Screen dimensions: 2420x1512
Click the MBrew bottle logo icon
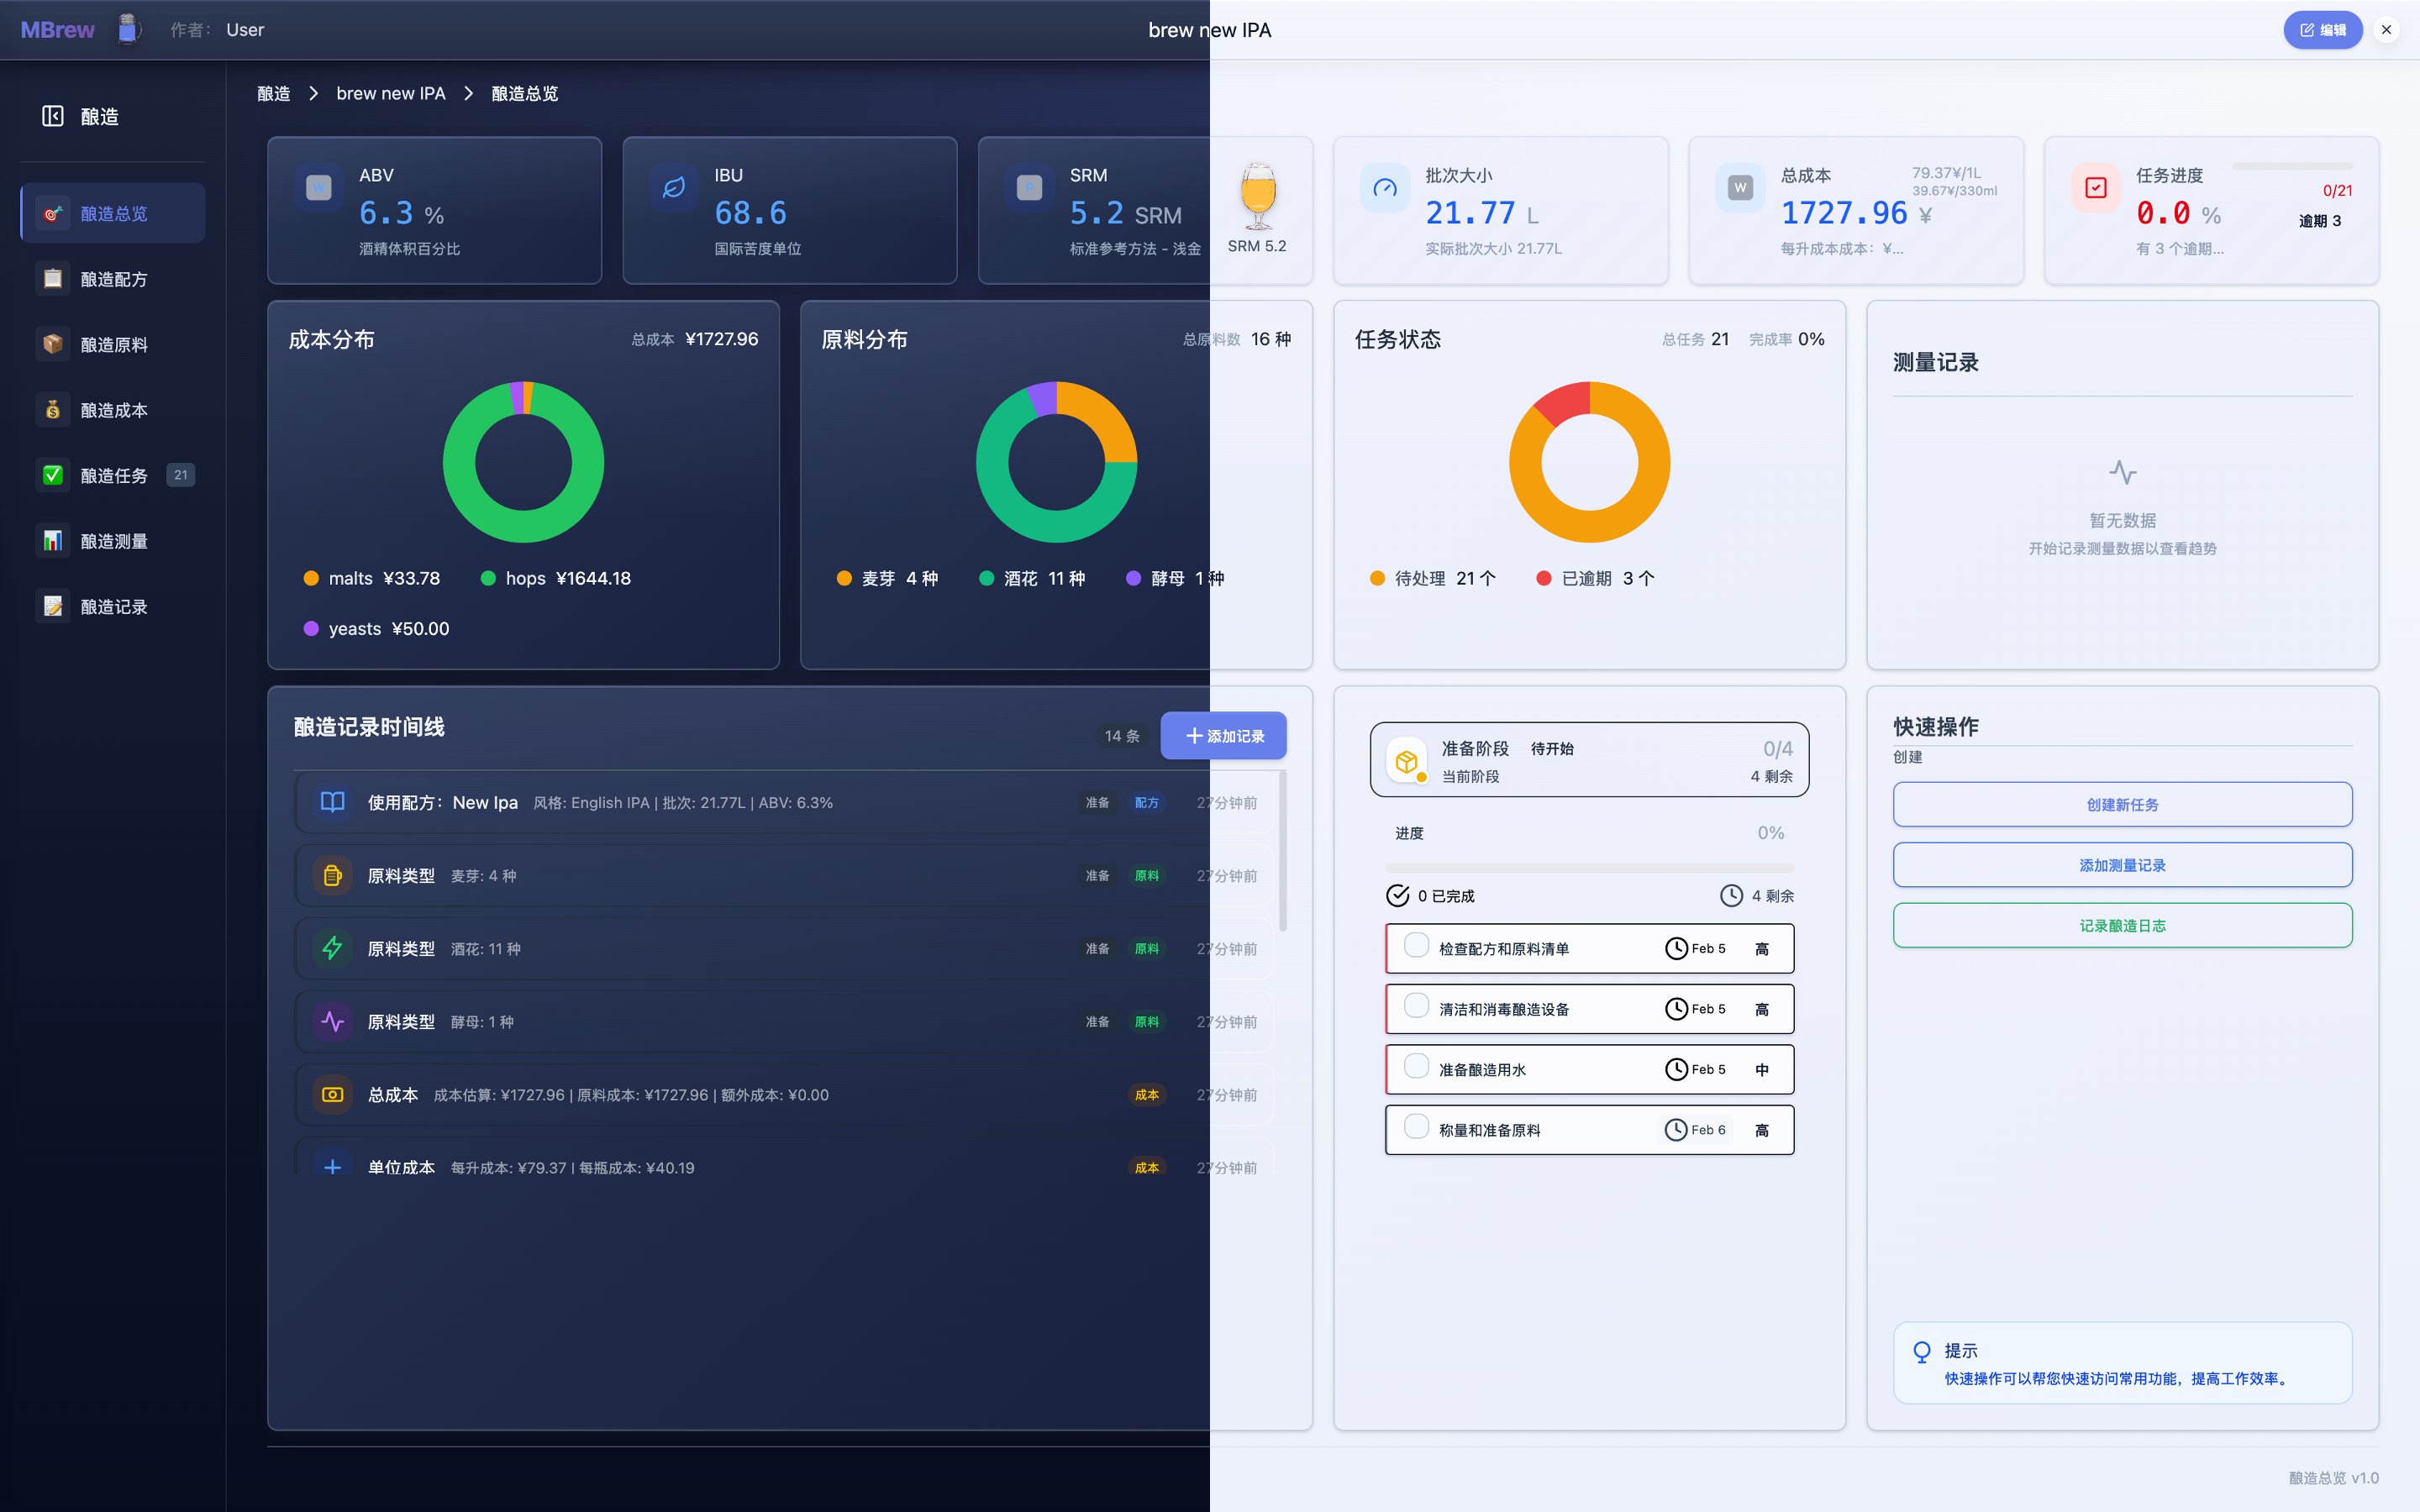pyautogui.click(x=127, y=29)
